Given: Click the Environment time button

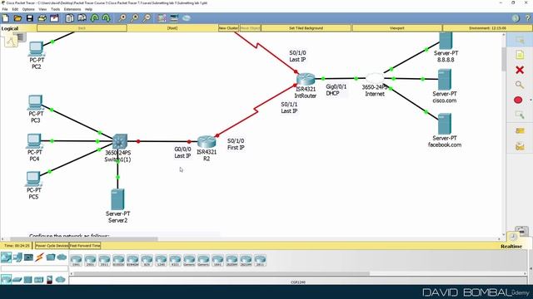Looking at the screenshot, I should point(487,28).
